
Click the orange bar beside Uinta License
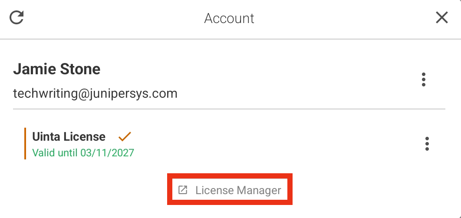pos(25,144)
